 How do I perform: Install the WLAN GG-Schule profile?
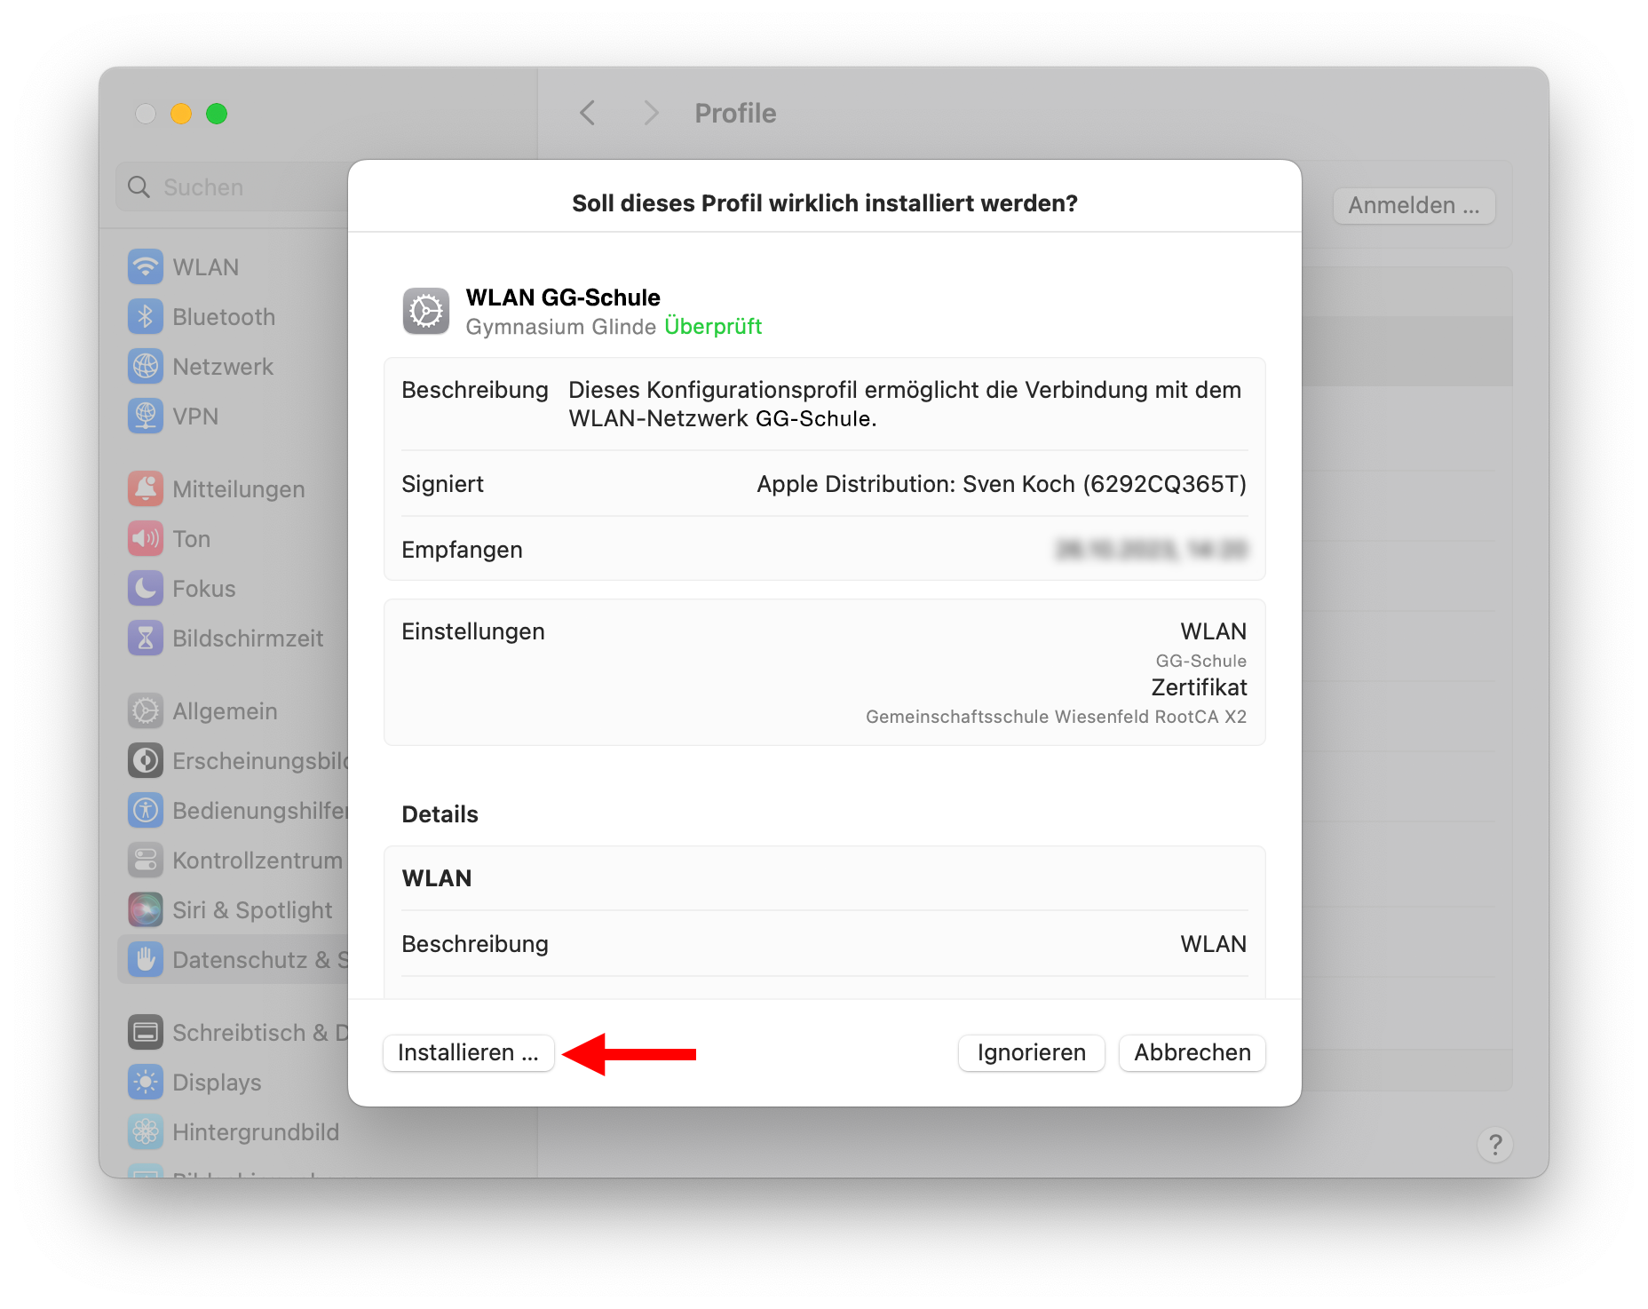click(469, 1053)
